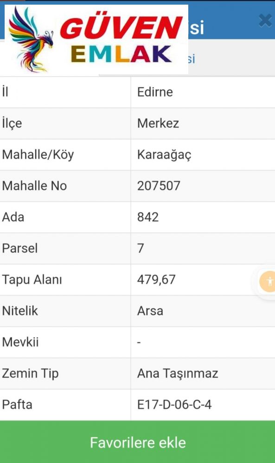Click the Güven Emlak phoenix logo

point(31,39)
